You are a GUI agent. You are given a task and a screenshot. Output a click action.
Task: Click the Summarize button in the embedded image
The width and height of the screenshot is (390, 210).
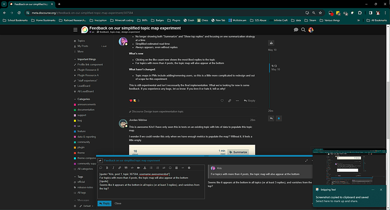click(238, 152)
